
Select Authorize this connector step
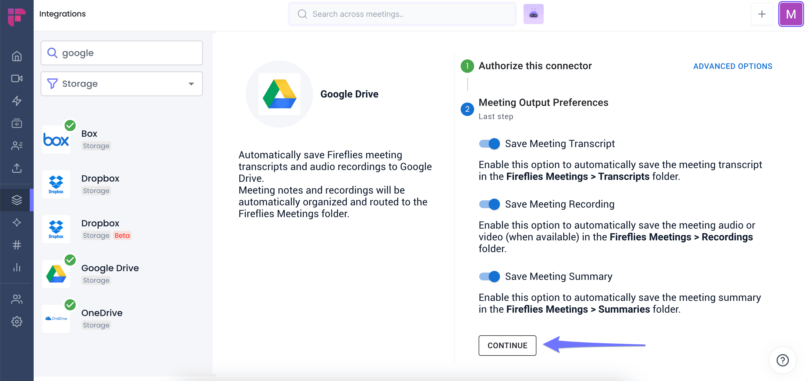(x=535, y=66)
